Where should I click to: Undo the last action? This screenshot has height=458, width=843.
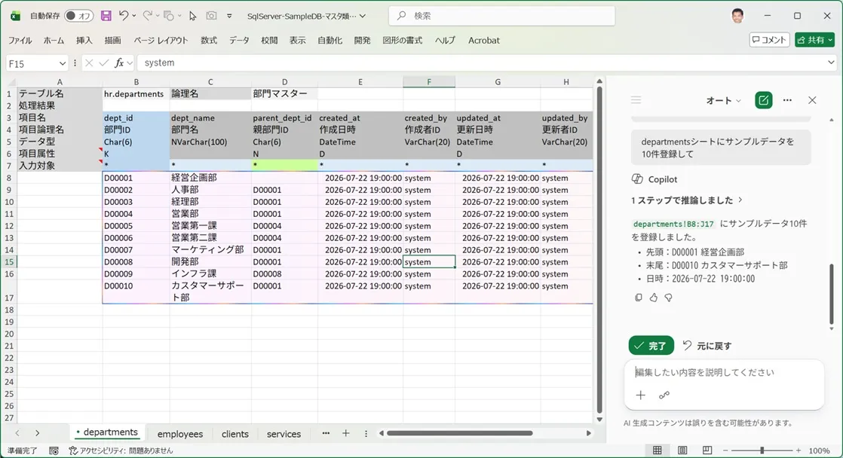(124, 16)
